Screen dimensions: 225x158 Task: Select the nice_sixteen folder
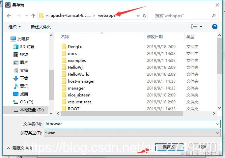coord(79,95)
